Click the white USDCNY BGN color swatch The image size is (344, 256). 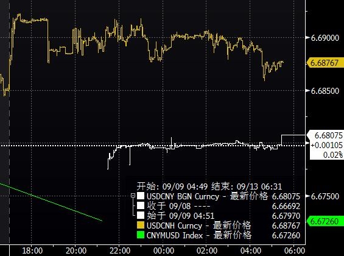pos(141,196)
